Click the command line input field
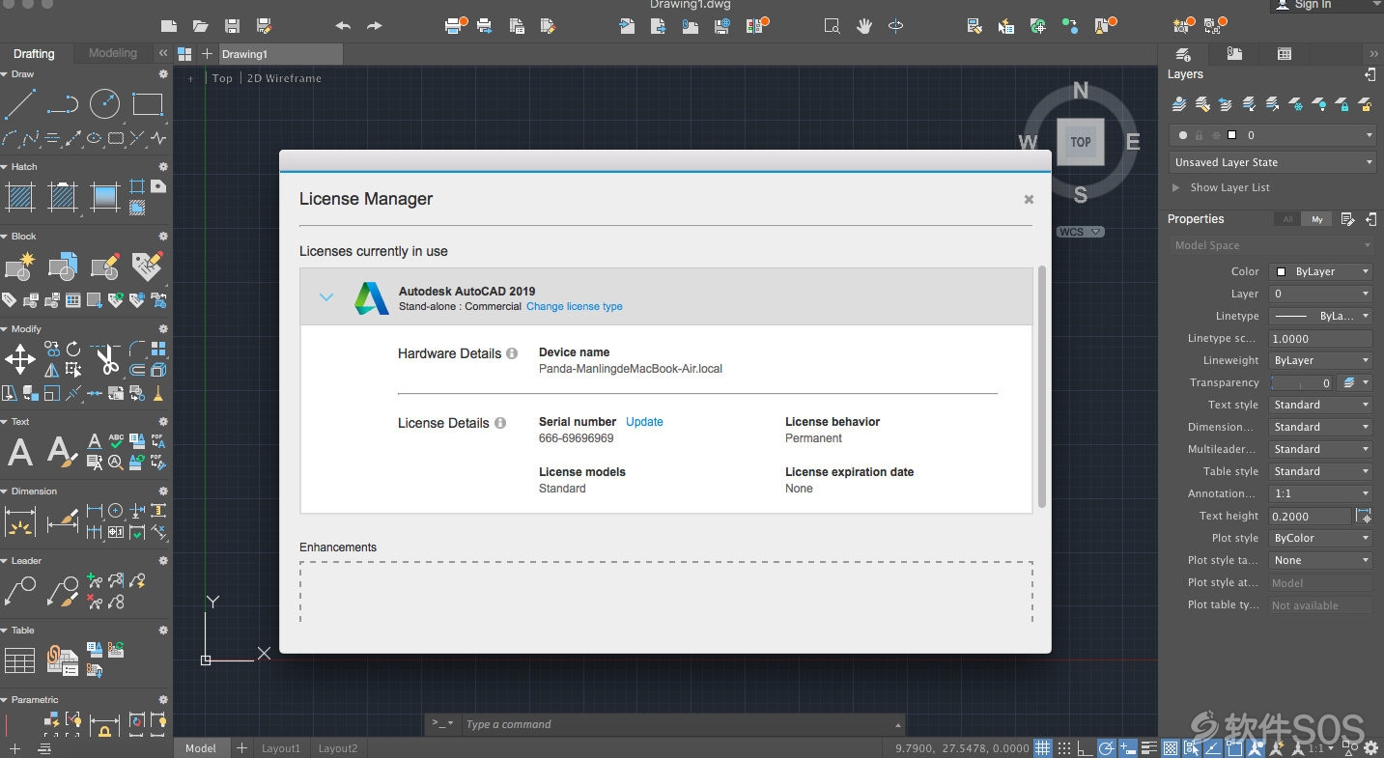Image resolution: width=1384 pixels, height=758 pixels. [x=676, y=724]
